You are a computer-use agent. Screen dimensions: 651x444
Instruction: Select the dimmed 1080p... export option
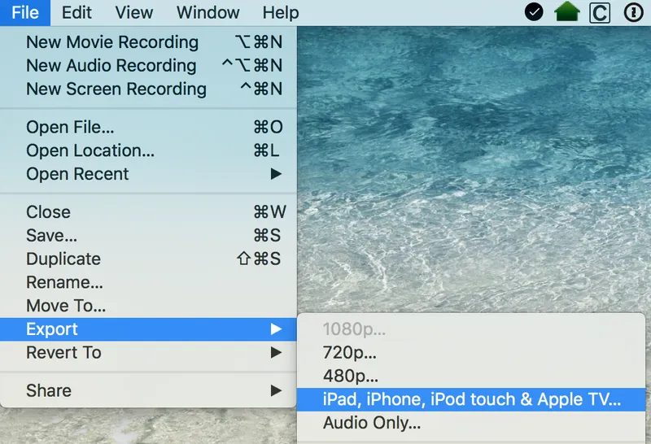tap(471, 329)
